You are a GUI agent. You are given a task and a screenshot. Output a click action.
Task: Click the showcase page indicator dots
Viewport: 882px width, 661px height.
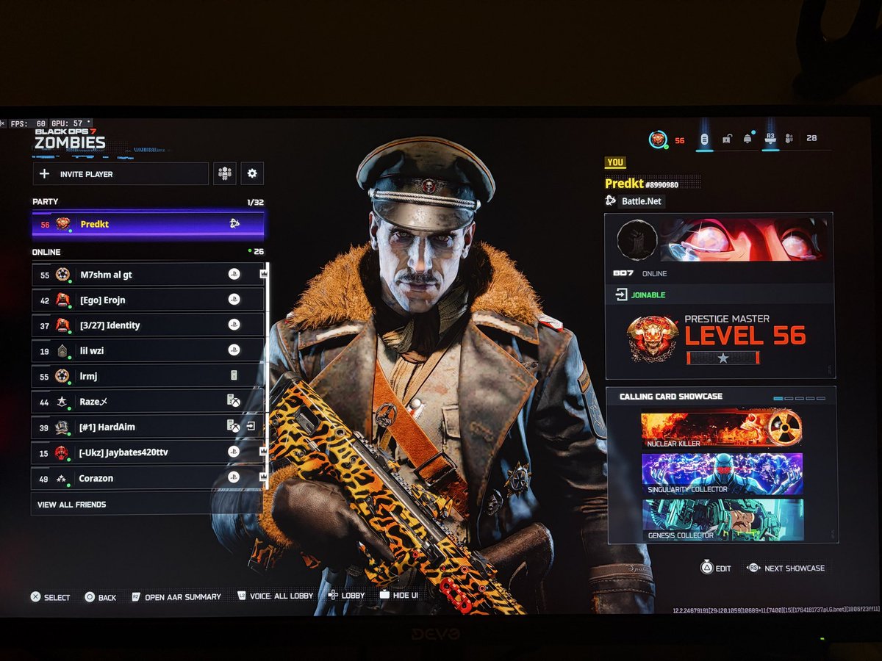click(800, 398)
